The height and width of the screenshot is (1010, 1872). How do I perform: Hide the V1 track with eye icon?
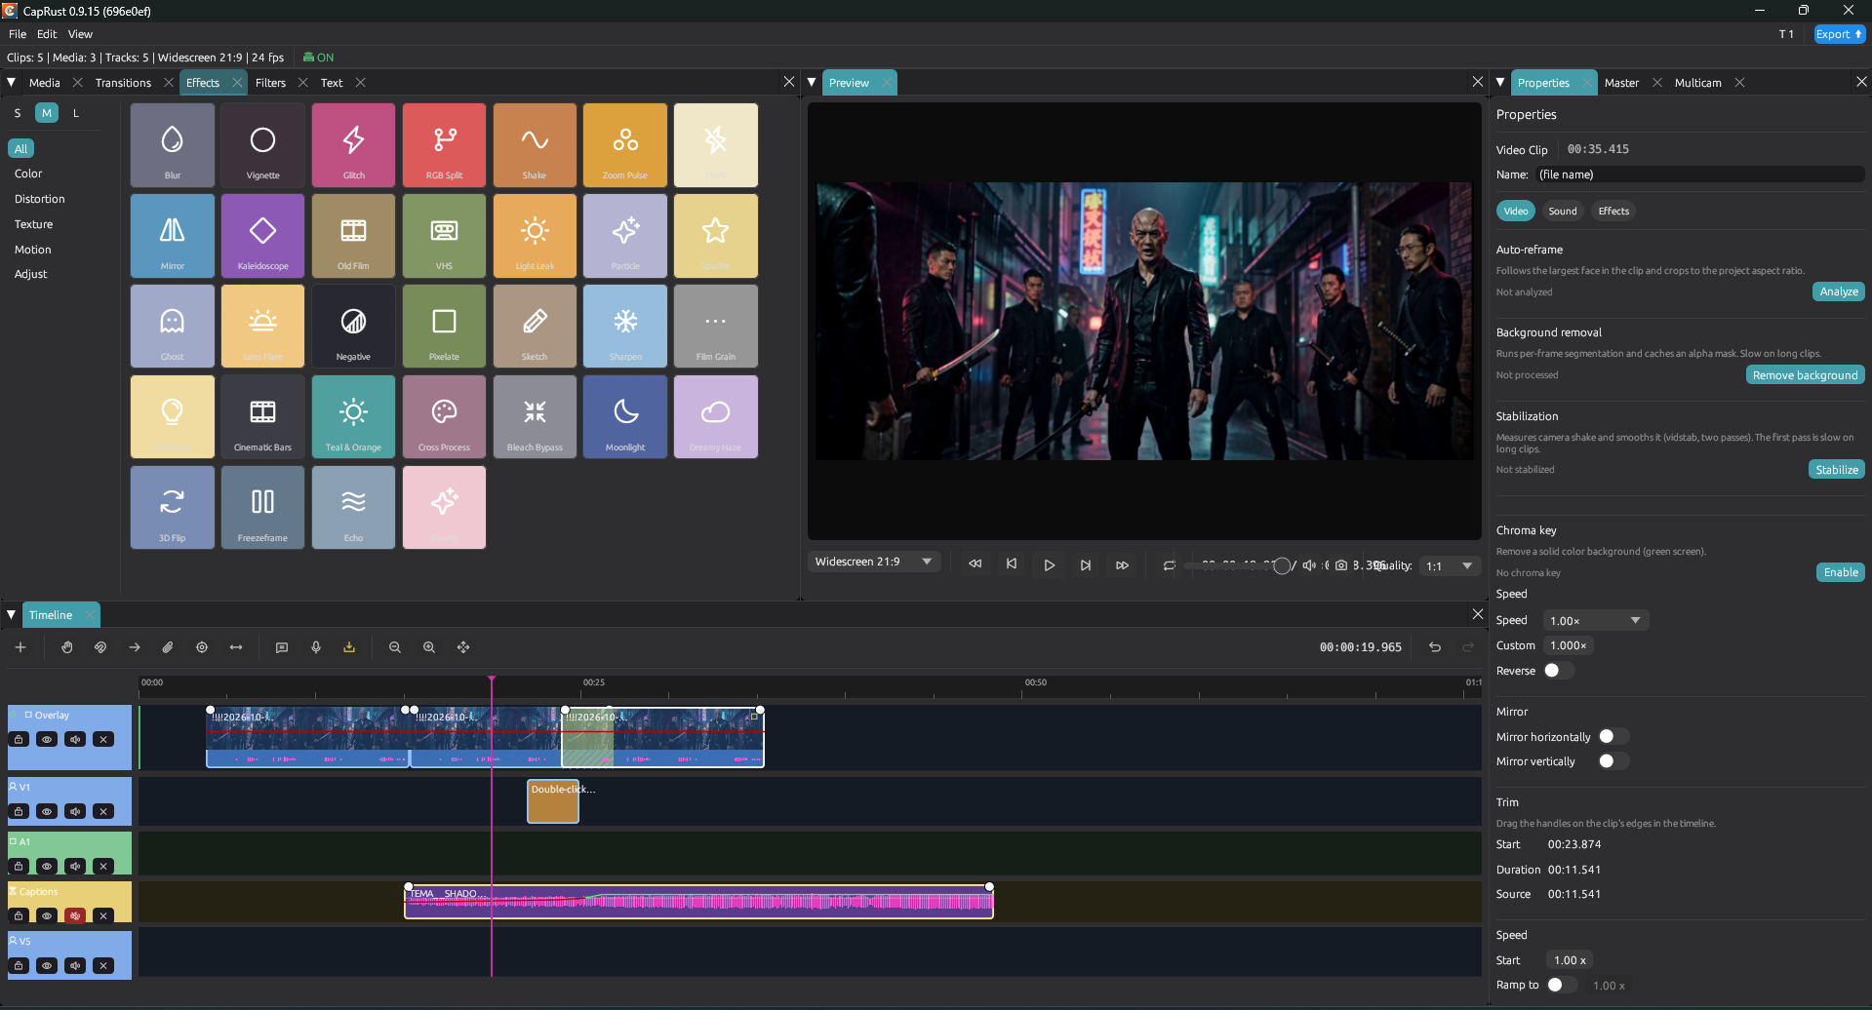point(47,811)
